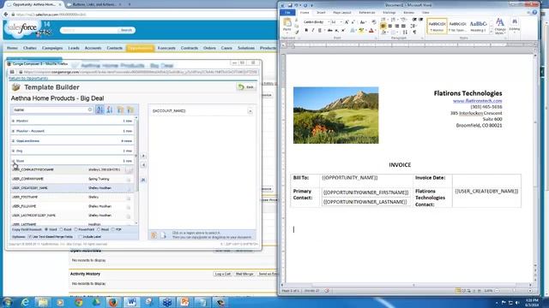Screen dimensions: 549x308
Task: Select the Word radio button for copy field format
Action: tap(46, 229)
